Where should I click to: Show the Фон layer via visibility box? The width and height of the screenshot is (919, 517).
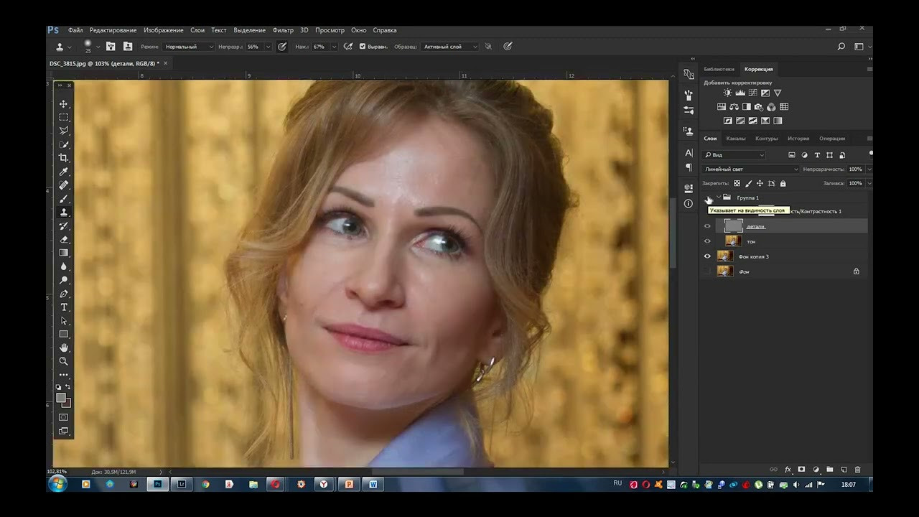(x=707, y=271)
